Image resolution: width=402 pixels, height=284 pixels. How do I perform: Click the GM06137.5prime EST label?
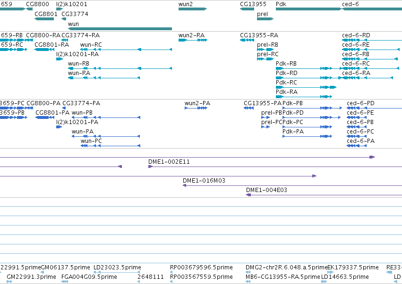66,267
